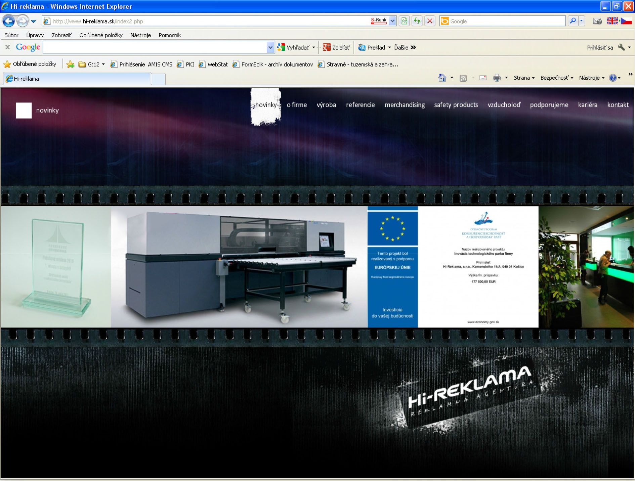Click Prihlásiť sa sign-in link
This screenshot has height=481, width=635.
click(x=600, y=47)
